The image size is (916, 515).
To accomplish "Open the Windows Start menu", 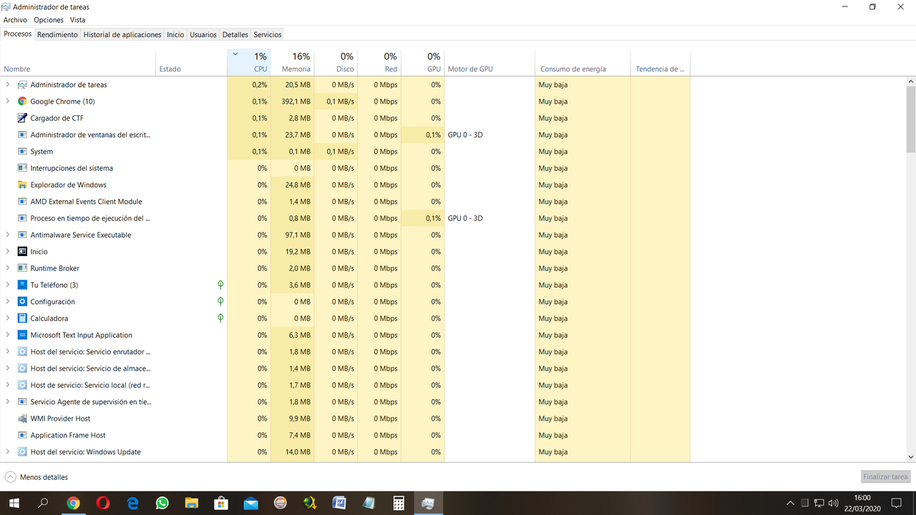I will coord(14,504).
